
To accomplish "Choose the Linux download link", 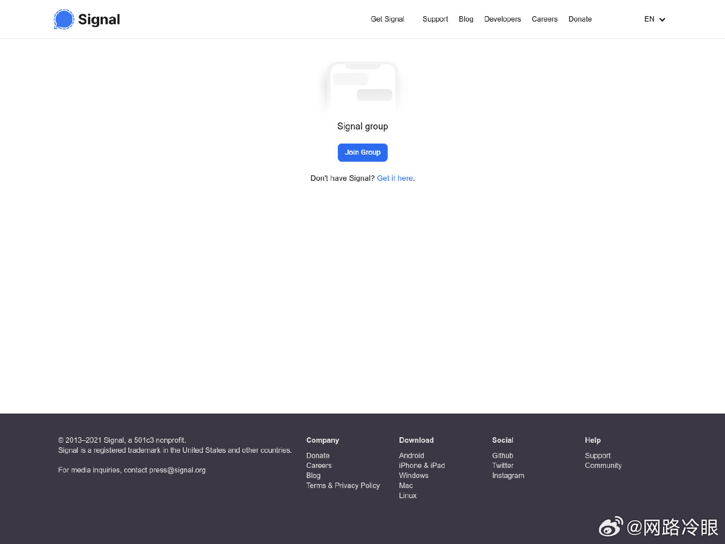I will (408, 496).
